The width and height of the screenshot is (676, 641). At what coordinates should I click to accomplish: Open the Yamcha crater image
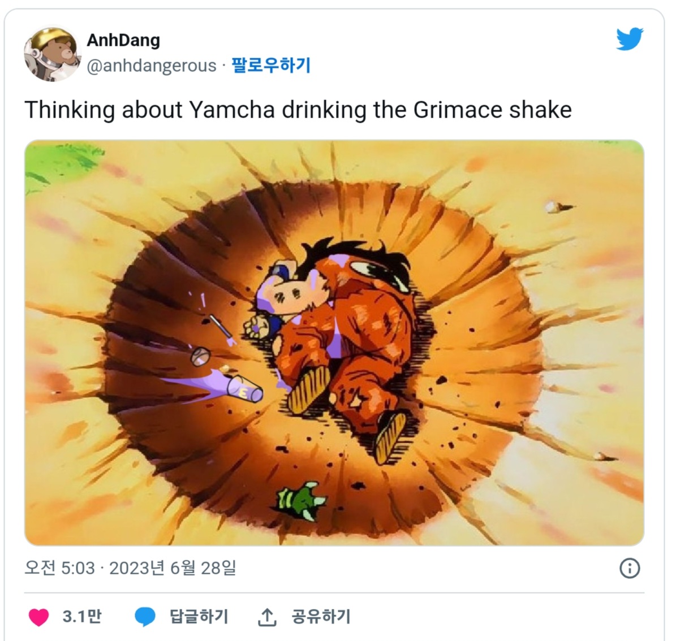pos(334,343)
